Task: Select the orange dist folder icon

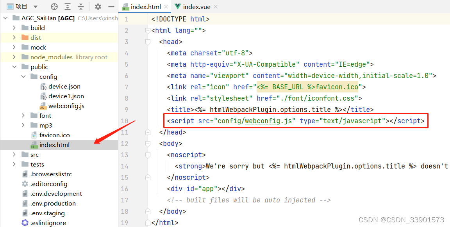Action: coord(25,37)
